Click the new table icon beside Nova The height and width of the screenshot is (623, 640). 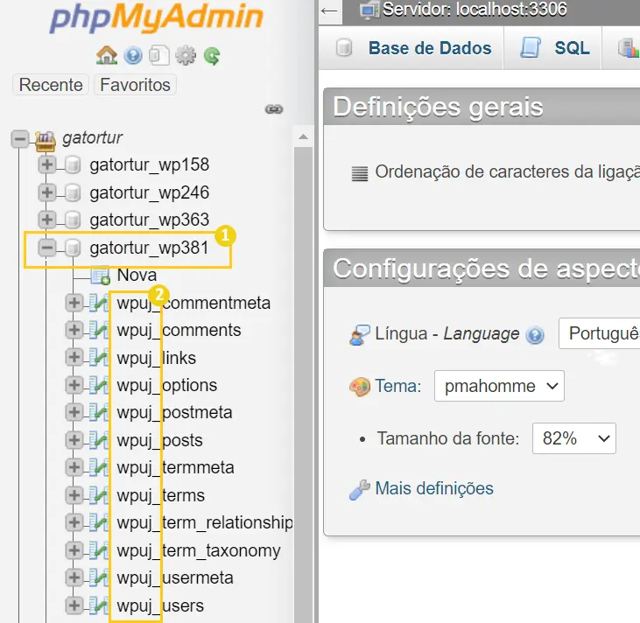(101, 276)
